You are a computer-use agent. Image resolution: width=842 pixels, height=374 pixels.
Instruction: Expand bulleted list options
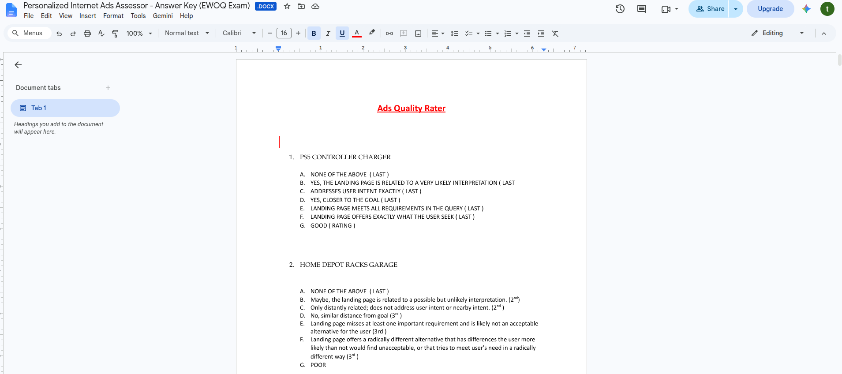coord(498,34)
